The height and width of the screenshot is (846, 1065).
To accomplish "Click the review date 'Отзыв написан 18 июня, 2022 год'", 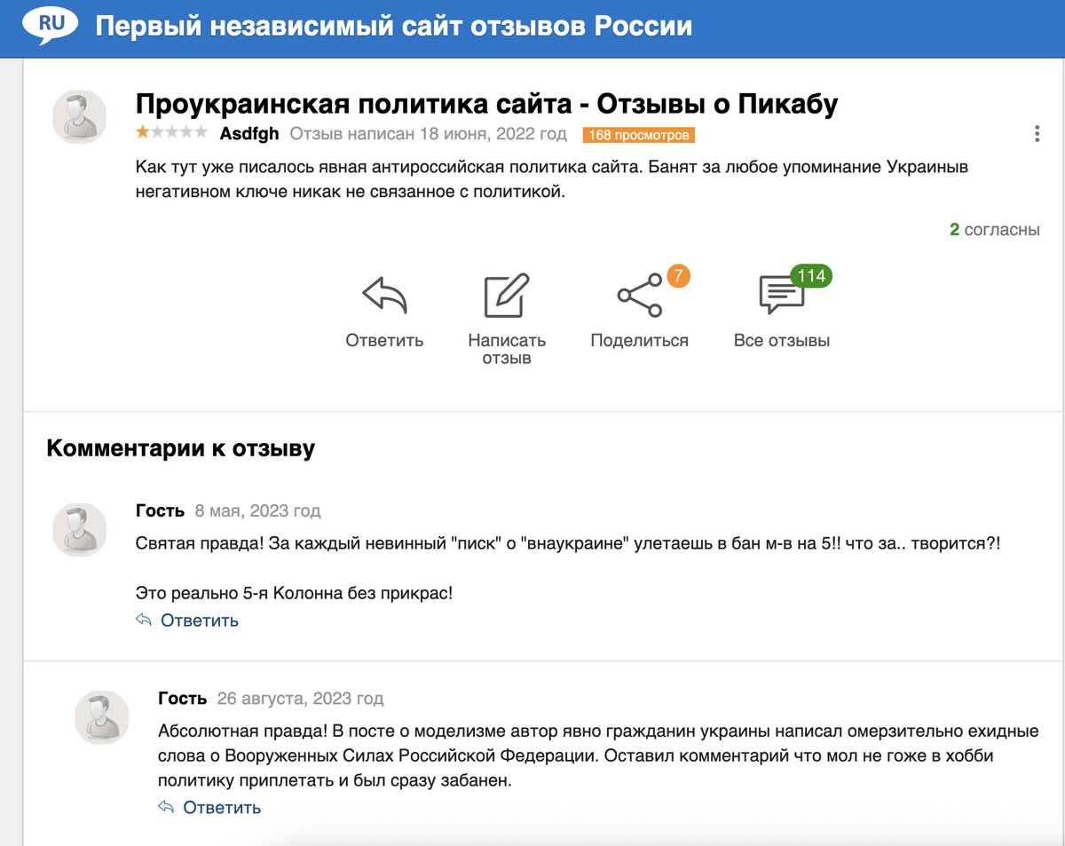I will coord(428,134).
